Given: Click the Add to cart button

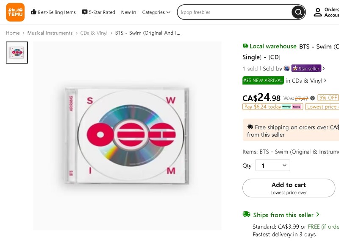Looking at the screenshot, I should tap(289, 188).
